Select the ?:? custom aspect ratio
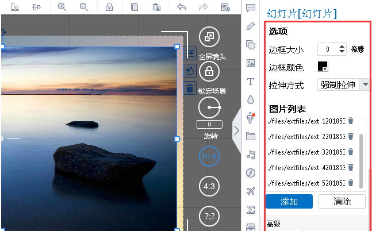The width and height of the screenshot is (372, 231). point(209,216)
